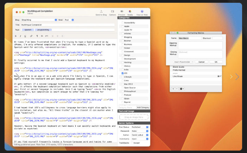Align text right in the format bar
The height and width of the screenshot is (153, 247).
tap(62, 36)
